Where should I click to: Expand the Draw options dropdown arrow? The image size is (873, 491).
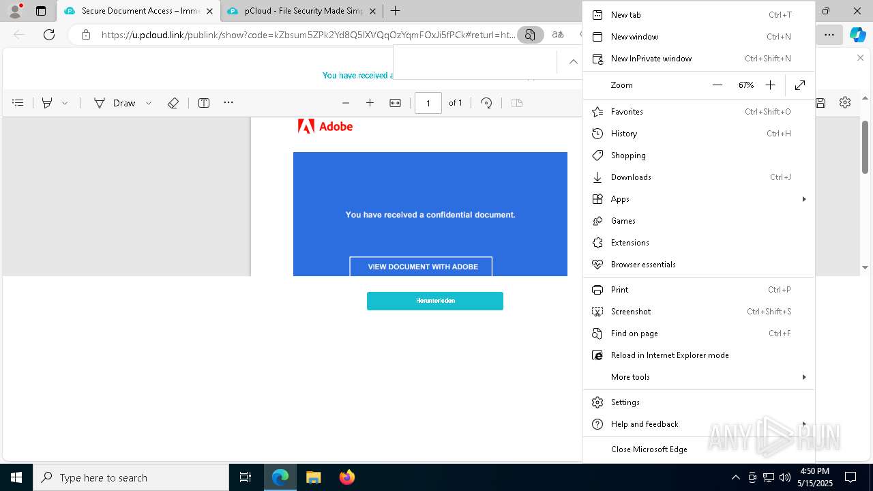click(149, 103)
